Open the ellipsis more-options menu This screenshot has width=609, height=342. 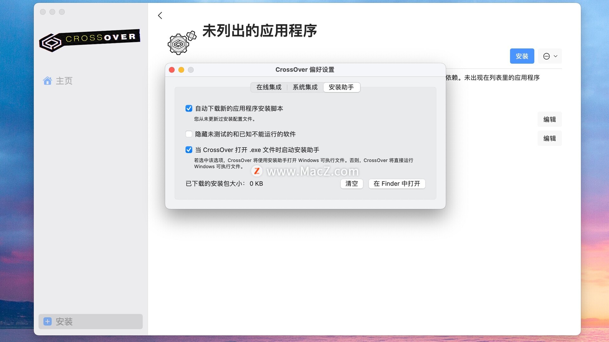pyautogui.click(x=550, y=56)
